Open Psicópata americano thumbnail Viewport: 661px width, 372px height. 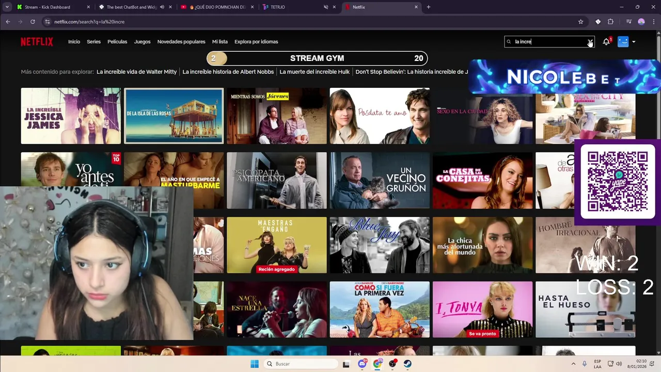point(276,180)
